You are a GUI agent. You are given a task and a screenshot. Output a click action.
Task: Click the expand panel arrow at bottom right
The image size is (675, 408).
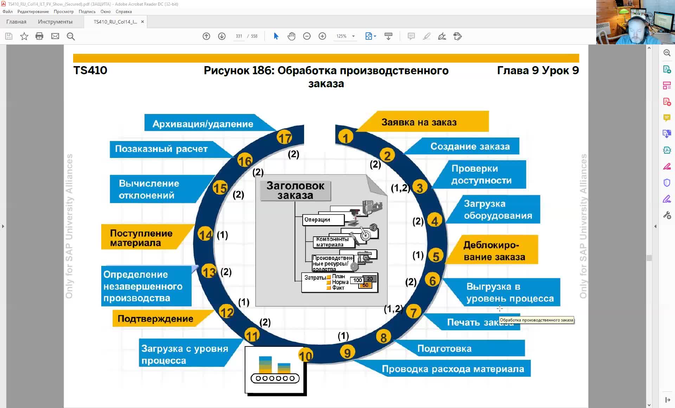pyautogui.click(x=667, y=400)
